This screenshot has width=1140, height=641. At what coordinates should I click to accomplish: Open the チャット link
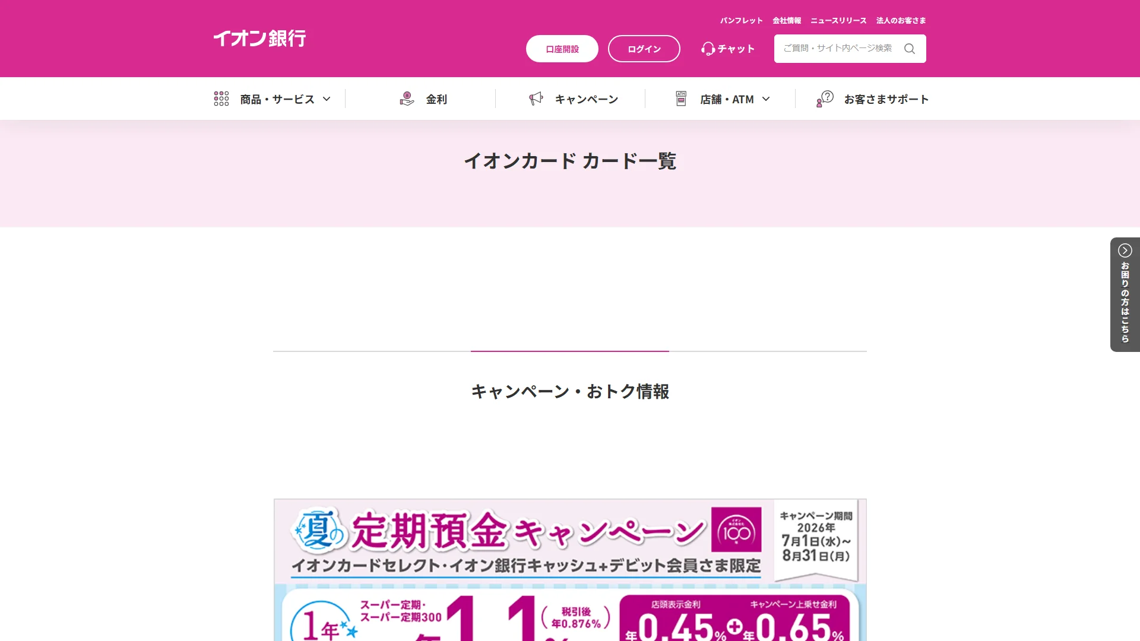tap(728, 49)
